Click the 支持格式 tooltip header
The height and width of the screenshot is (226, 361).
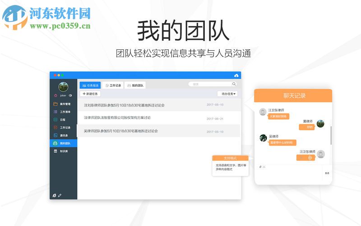click(x=230, y=158)
